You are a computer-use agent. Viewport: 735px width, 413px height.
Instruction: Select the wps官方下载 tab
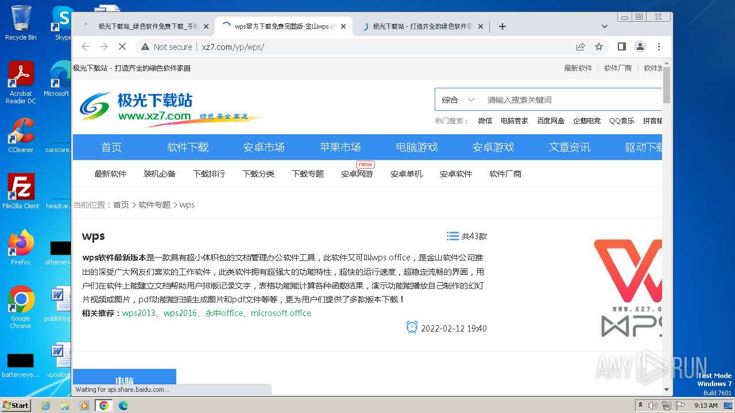click(x=284, y=26)
